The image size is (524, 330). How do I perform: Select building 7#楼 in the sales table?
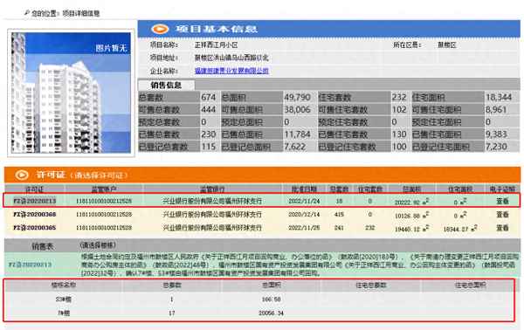(x=64, y=313)
